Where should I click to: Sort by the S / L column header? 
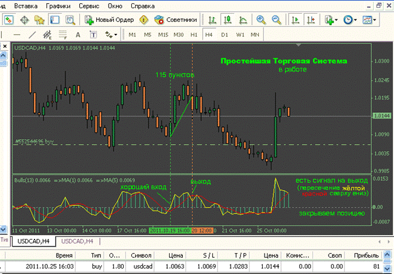[x=202, y=255]
